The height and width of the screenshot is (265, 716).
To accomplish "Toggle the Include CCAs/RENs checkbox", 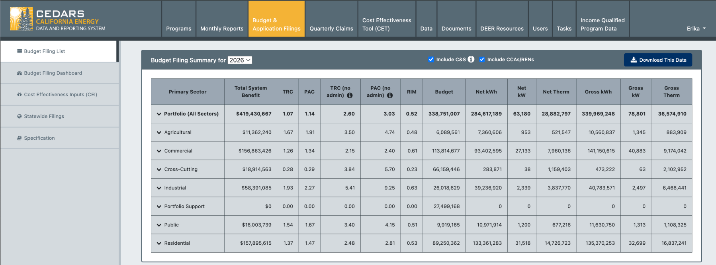I will click(482, 60).
